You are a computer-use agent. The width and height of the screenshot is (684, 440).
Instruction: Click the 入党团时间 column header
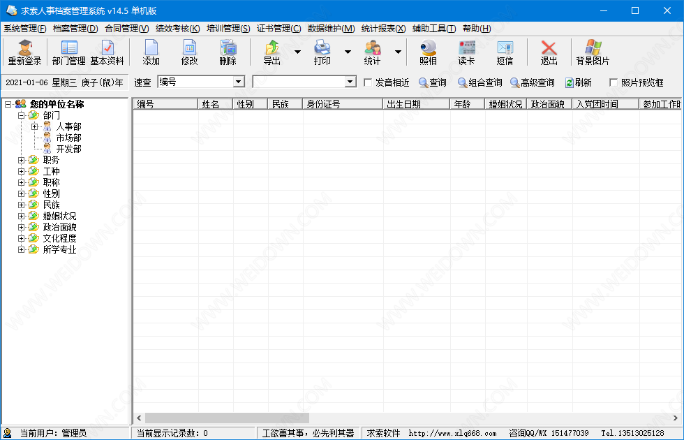[606, 104]
